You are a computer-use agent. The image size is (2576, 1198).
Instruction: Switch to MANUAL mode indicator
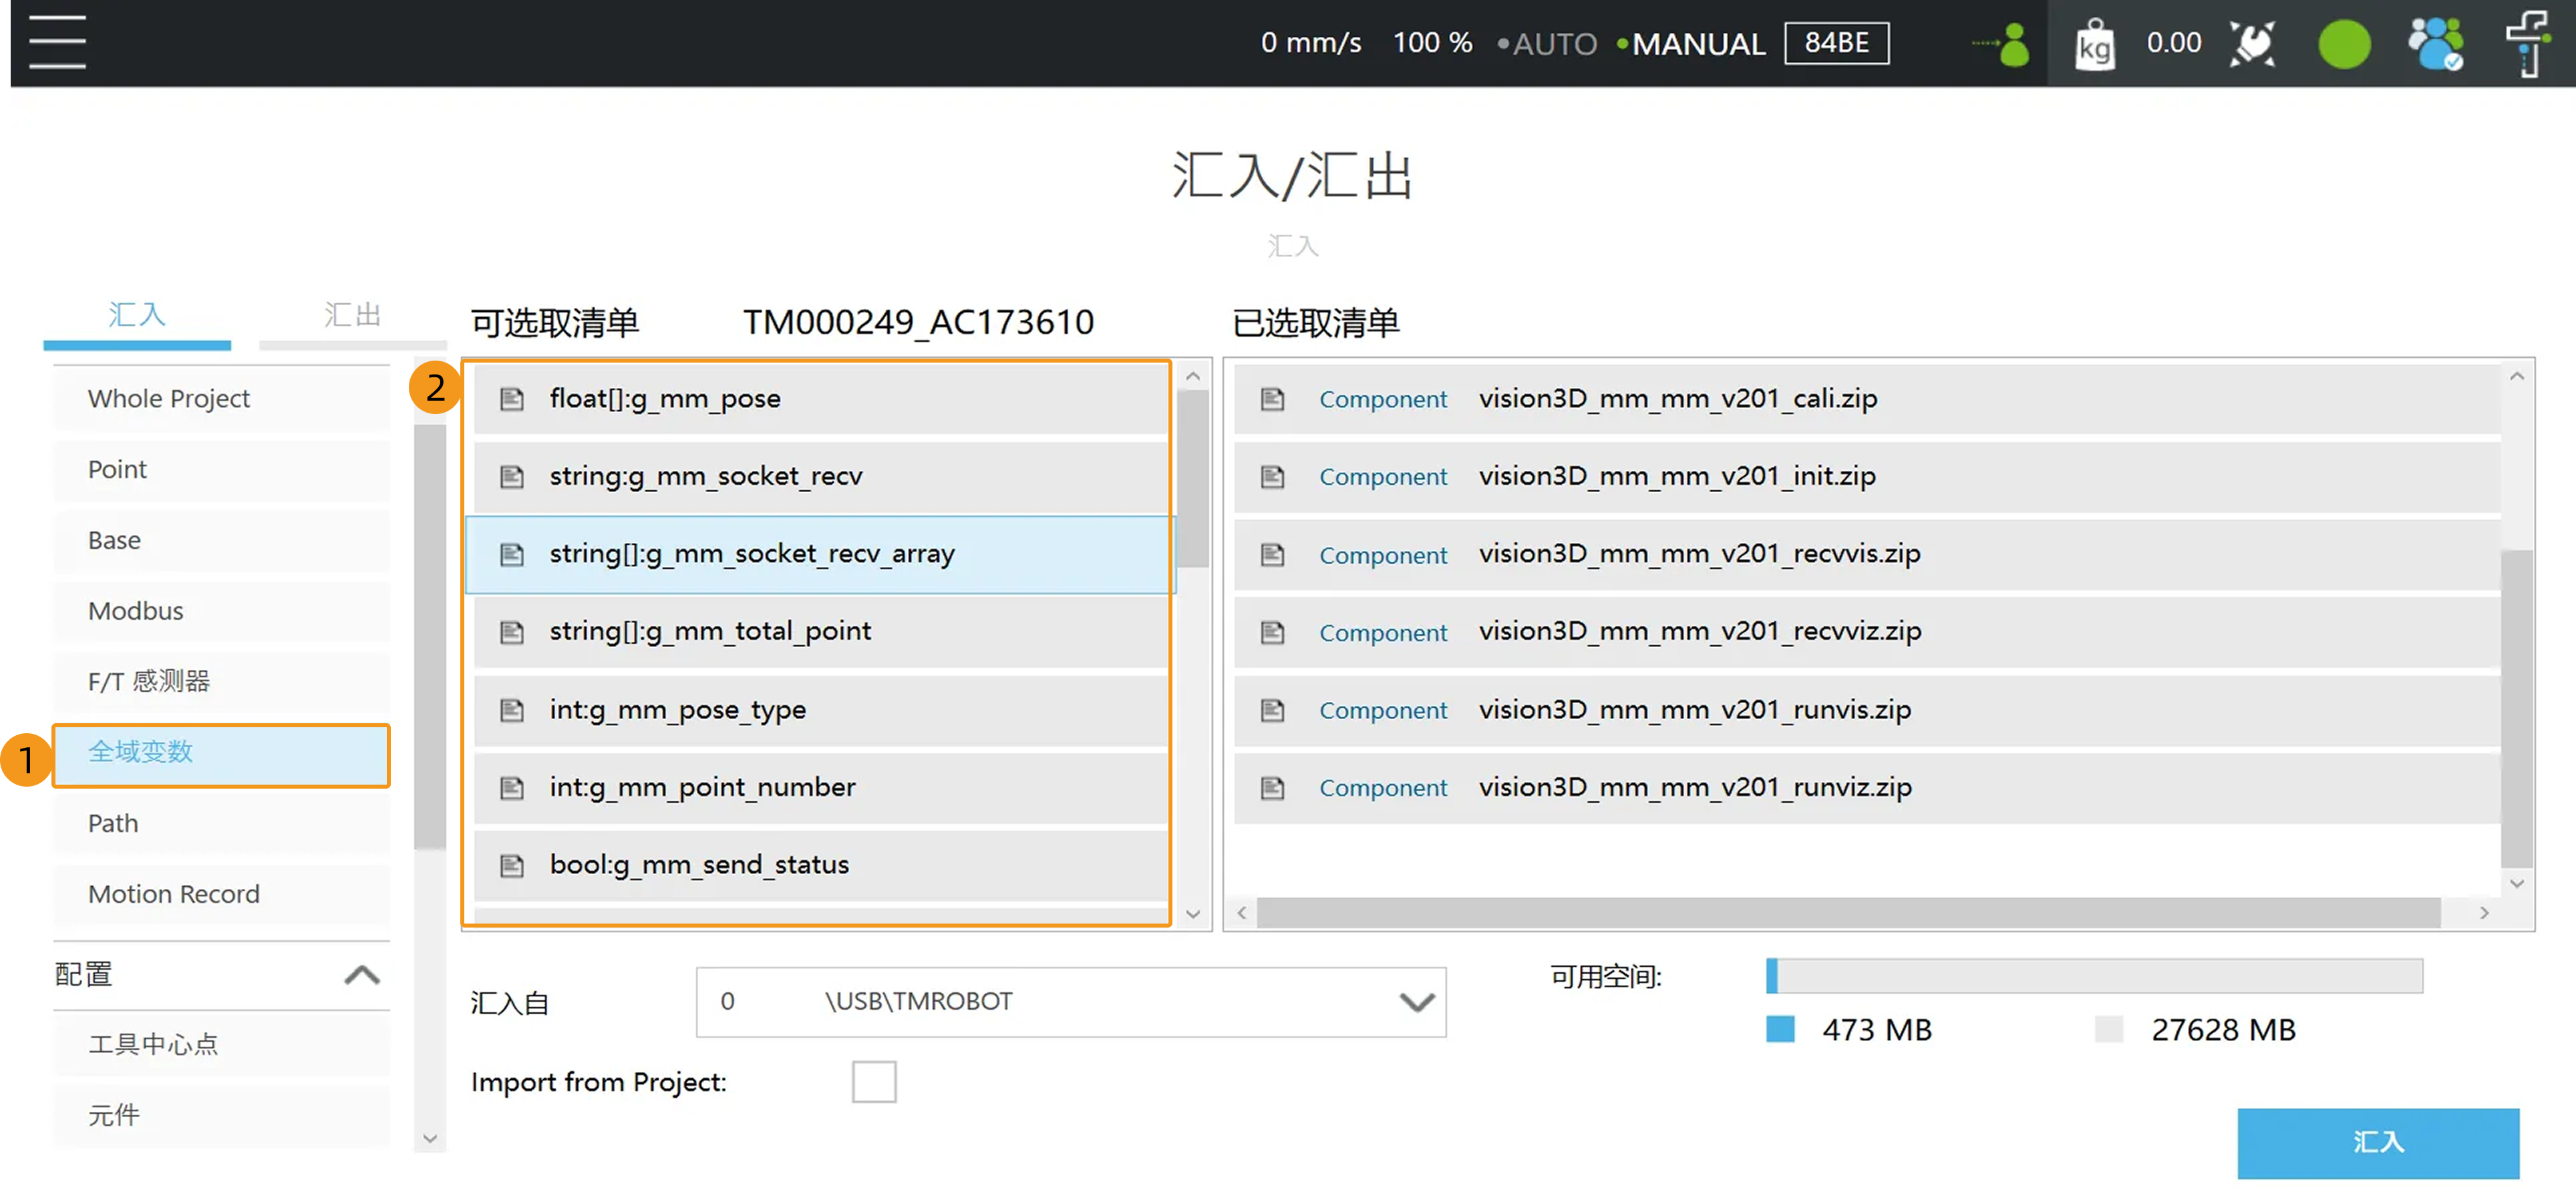point(1697,44)
